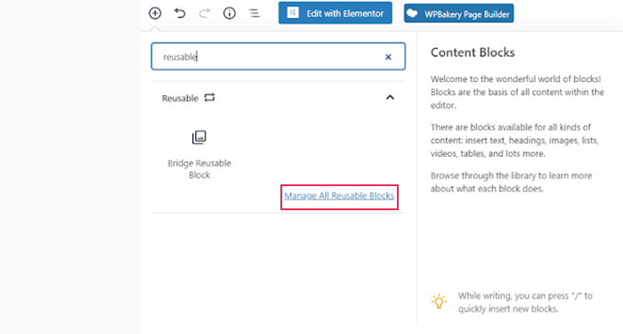The image size is (623, 334).
Task: Collapse the Reusable section chevron
Action: coord(390,97)
